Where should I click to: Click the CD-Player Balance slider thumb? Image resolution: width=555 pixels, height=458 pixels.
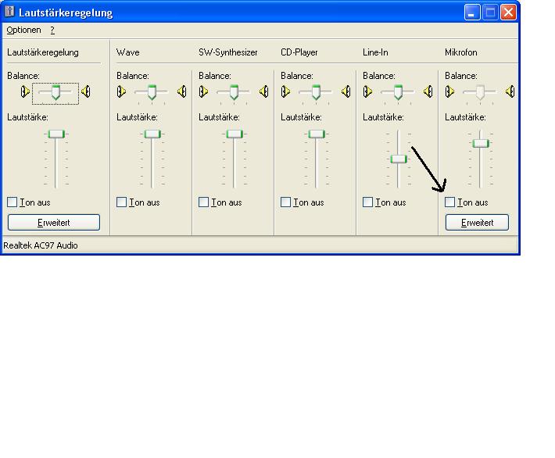tap(316, 92)
